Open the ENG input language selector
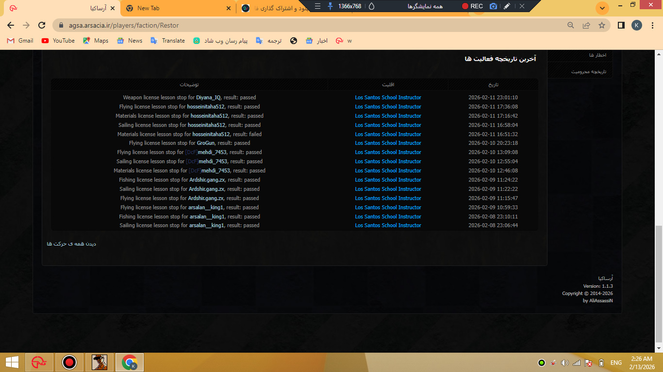The height and width of the screenshot is (372, 663). point(616,363)
